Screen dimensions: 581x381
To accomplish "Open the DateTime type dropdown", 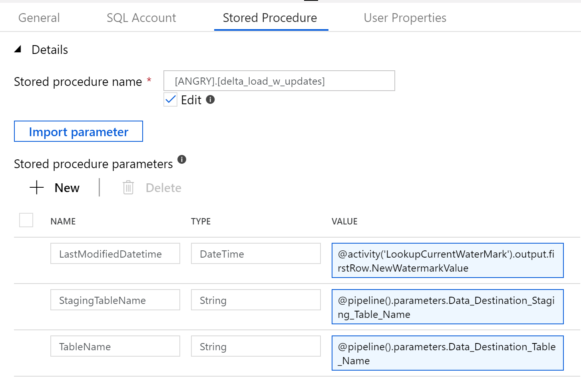I will (x=256, y=254).
